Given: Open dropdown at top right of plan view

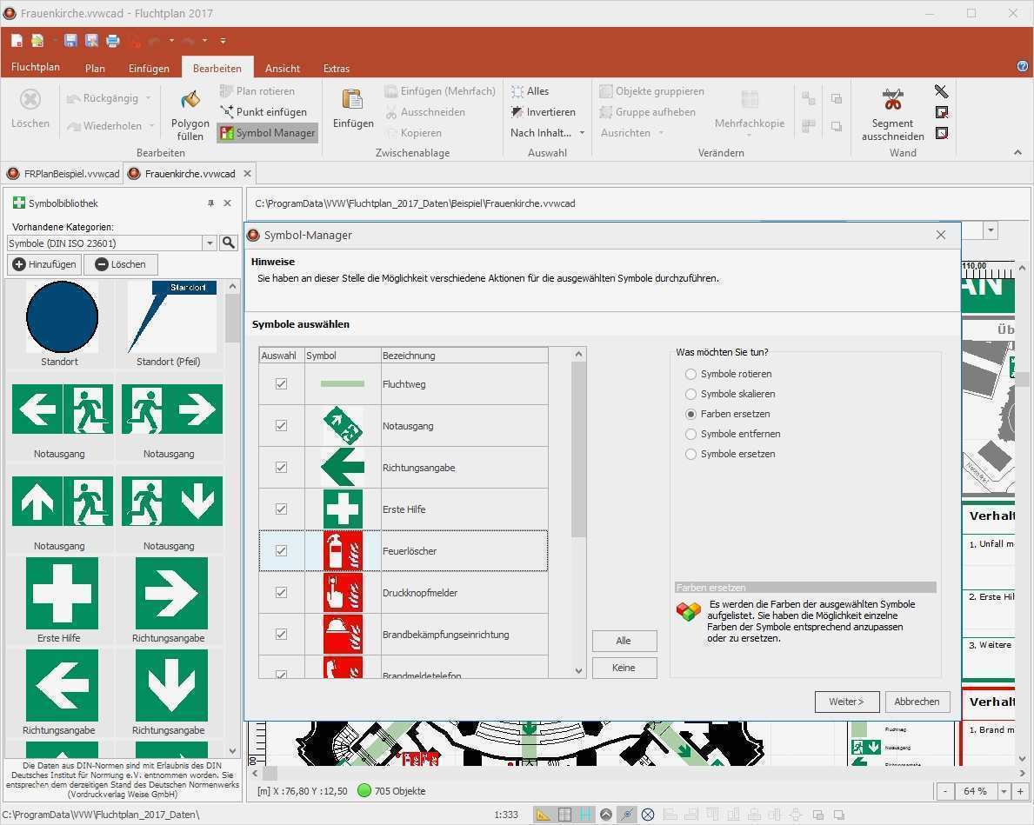Looking at the screenshot, I should pos(991,230).
